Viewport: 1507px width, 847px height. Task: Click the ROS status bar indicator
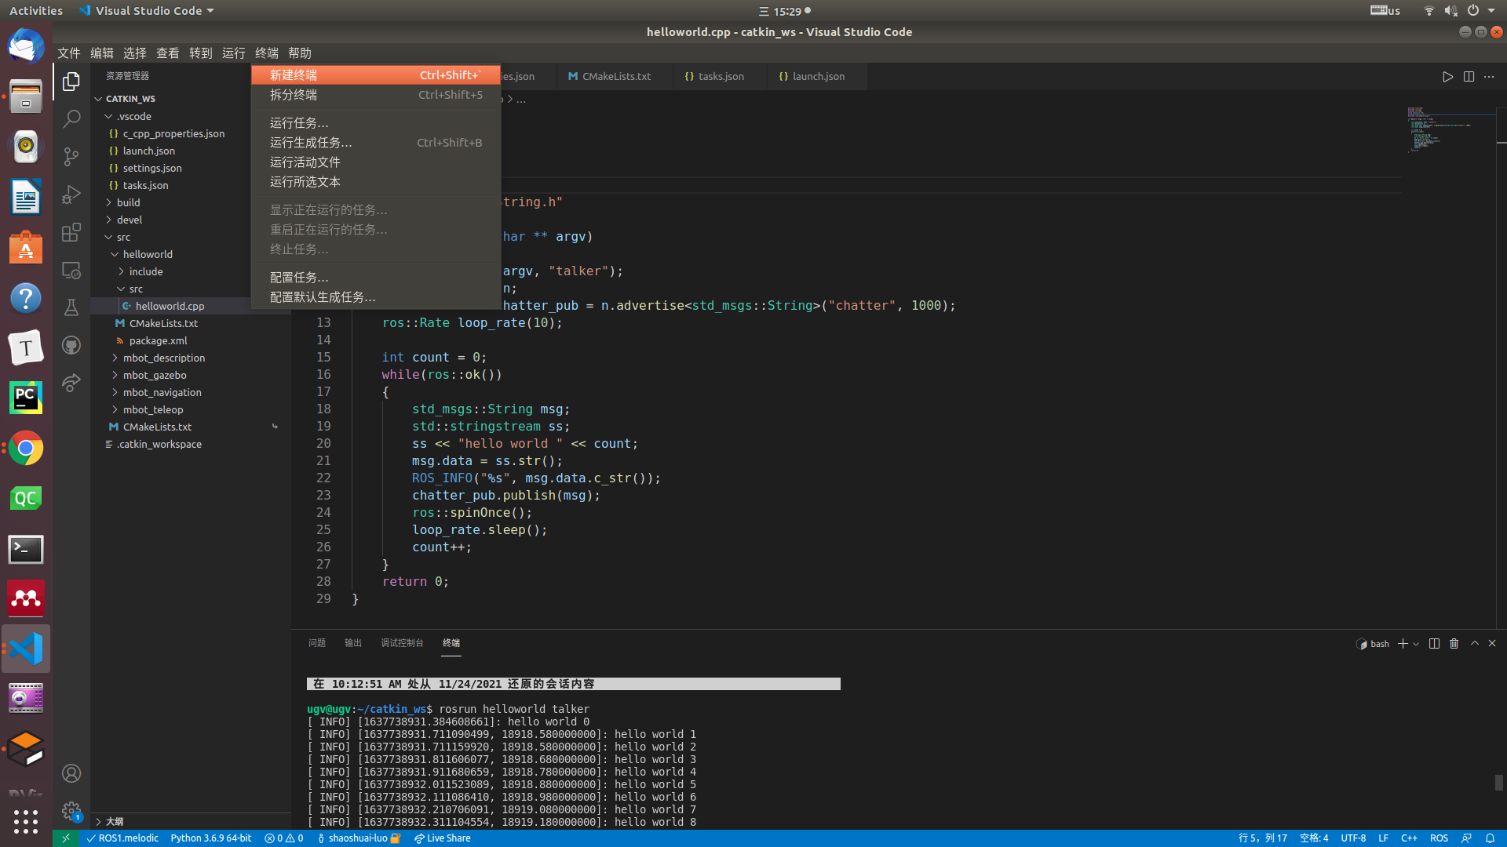pos(1438,838)
